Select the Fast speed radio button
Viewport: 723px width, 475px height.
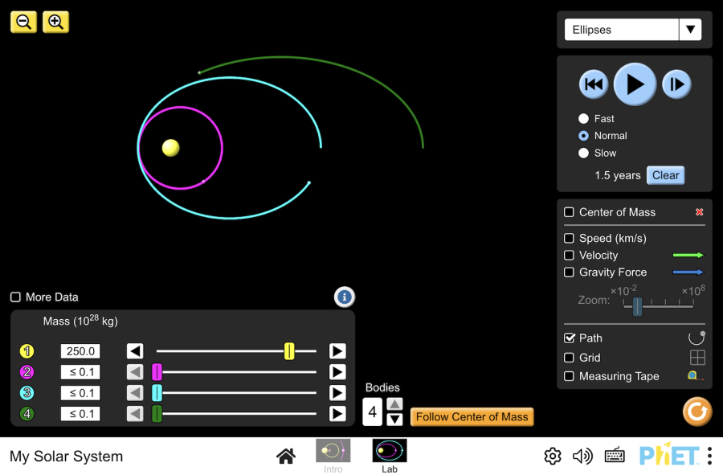[x=583, y=118]
